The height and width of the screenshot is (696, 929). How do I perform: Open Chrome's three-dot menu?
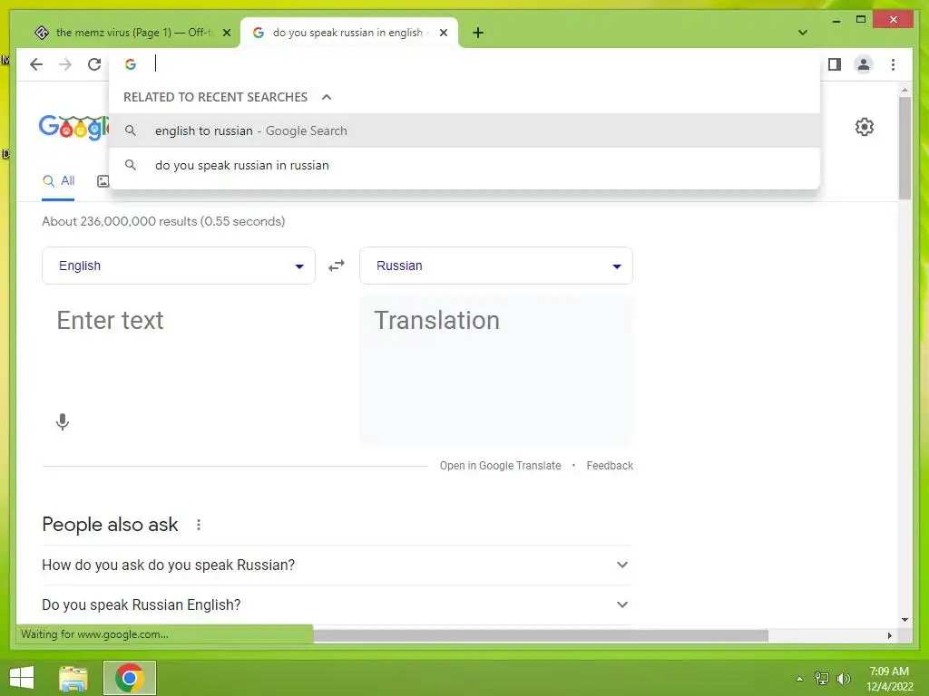[893, 64]
